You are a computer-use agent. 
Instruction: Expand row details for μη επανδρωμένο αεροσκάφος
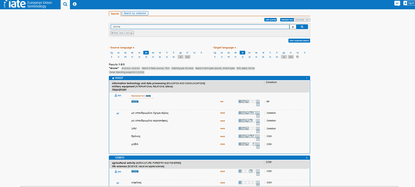pyautogui.click(x=258, y=124)
